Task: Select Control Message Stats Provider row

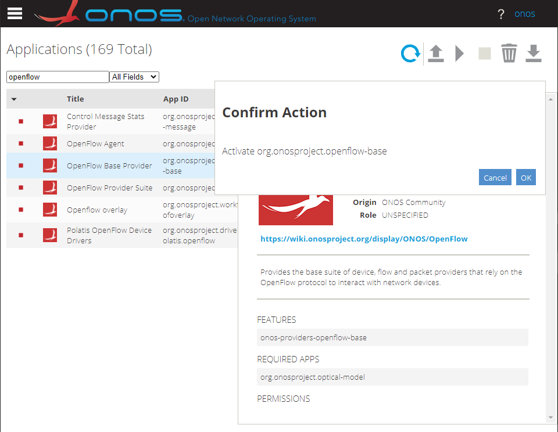Action: (110, 121)
